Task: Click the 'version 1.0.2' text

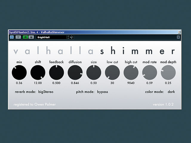Action: pyautogui.click(x=163, y=105)
